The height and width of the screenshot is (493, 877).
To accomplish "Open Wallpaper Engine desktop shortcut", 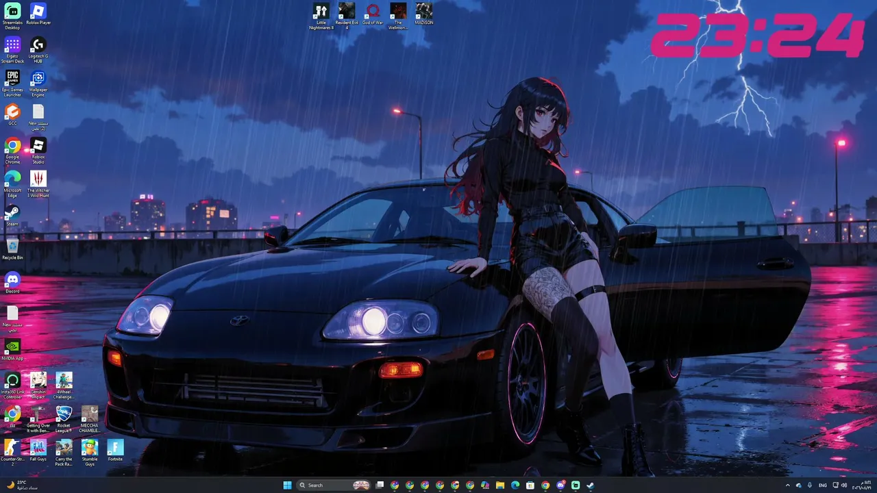I will tap(38, 84).
